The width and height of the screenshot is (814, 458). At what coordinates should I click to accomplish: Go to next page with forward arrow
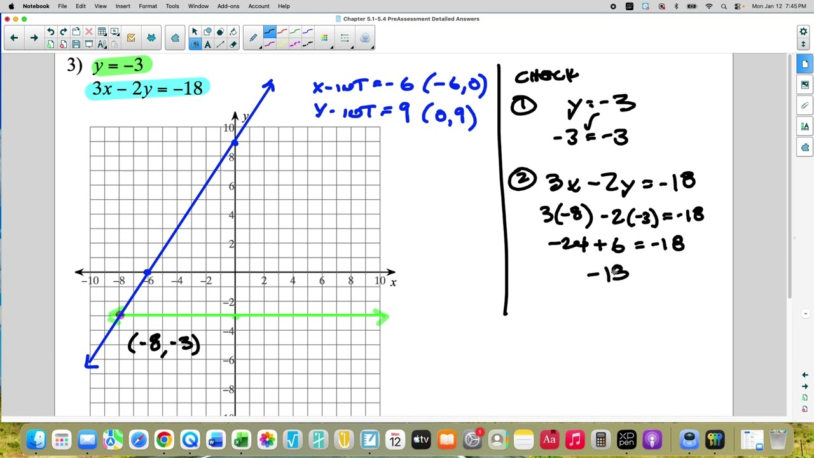pos(34,38)
